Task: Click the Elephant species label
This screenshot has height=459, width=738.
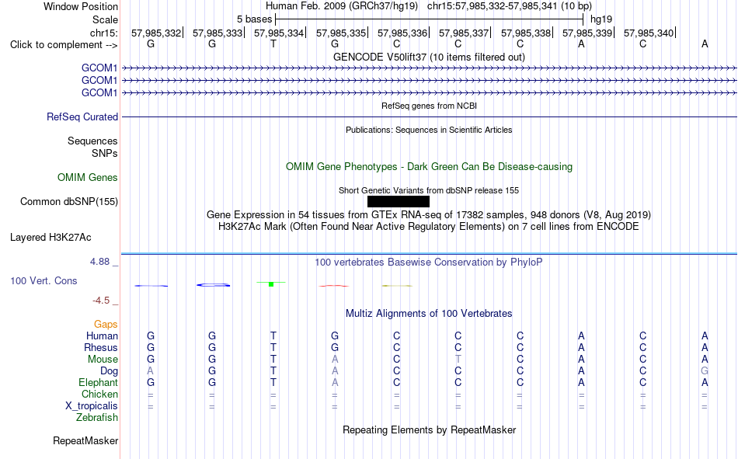Action: (x=99, y=382)
